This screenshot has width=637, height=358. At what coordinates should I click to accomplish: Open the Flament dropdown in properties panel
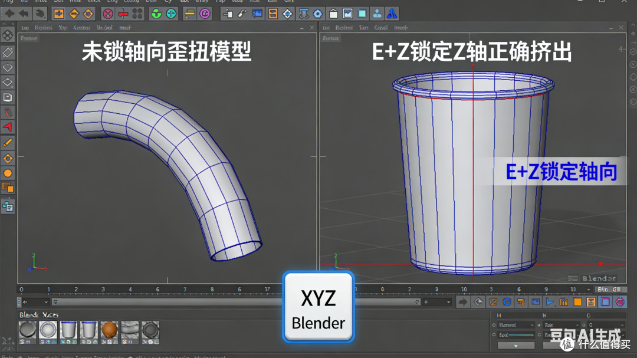coord(516,325)
